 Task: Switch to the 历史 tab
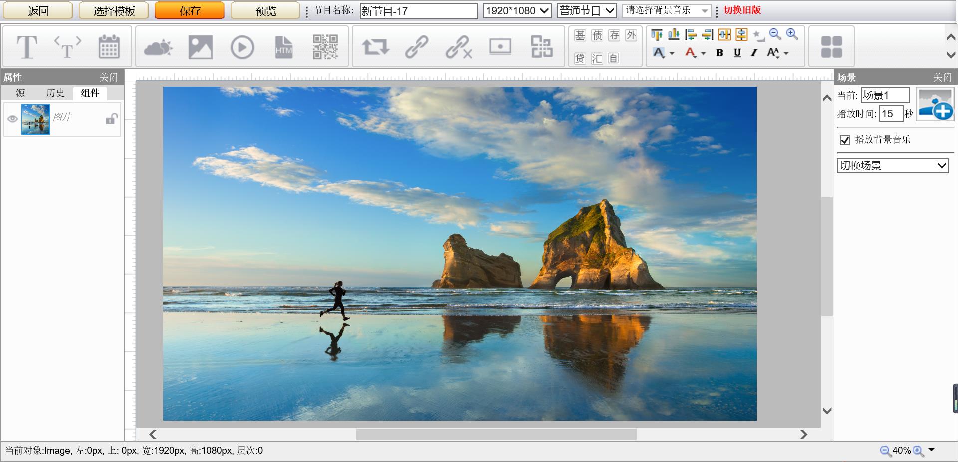55,93
